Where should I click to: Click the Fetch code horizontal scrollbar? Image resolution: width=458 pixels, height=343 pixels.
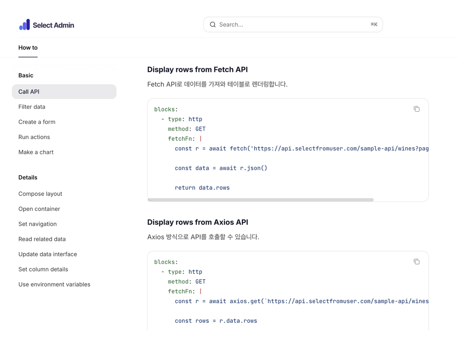[261, 200]
